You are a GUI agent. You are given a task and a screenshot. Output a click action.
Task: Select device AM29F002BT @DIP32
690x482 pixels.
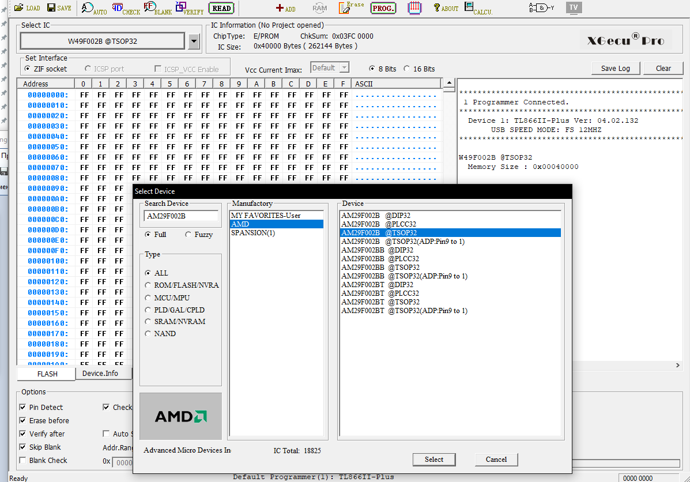(x=451, y=285)
